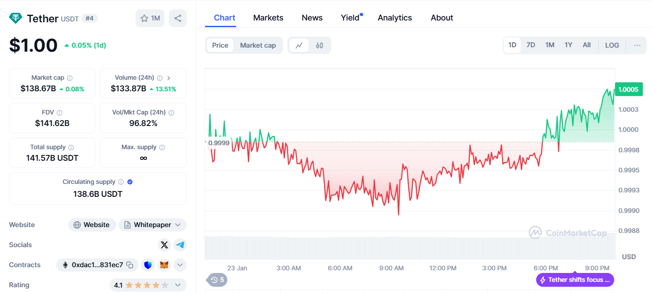
Task: Click the Tether logo icon
Action: [16, 18]
